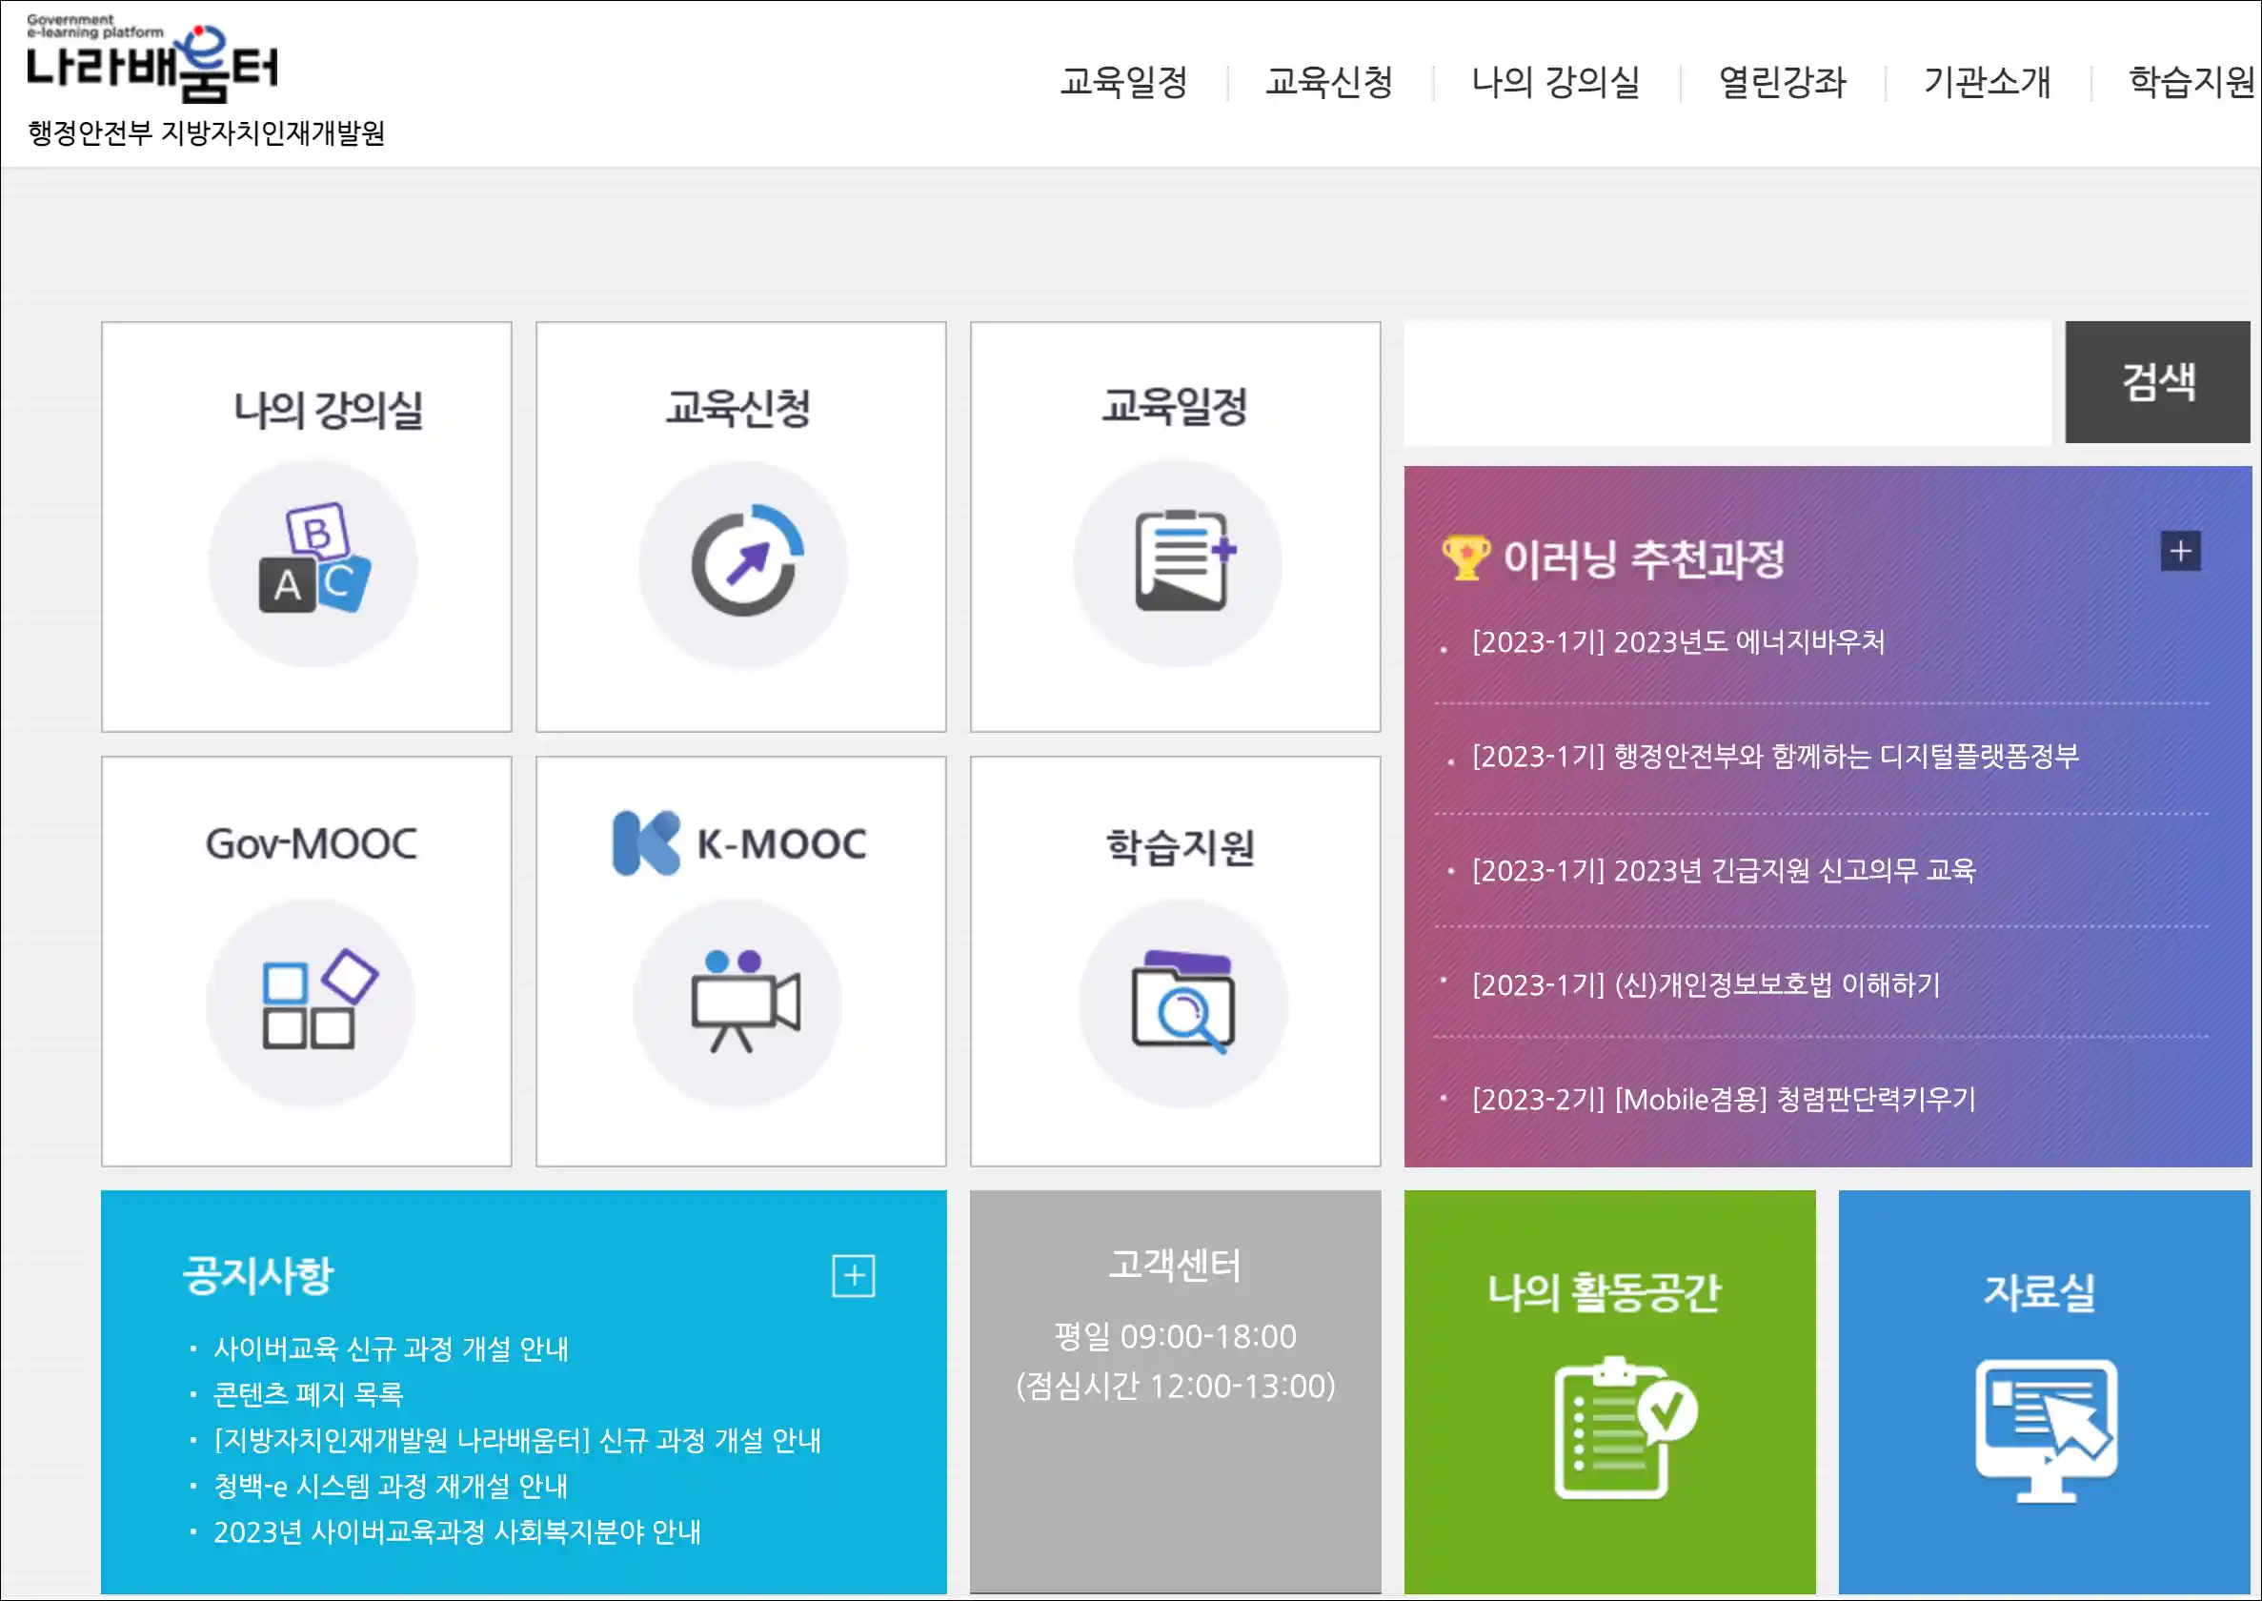The width and height of the screenshot is (2262, 1601).
Task: Open 청백-e 시스템 과정 재개설 안내
Action: pyautogui.click(x=391, y=1486)
